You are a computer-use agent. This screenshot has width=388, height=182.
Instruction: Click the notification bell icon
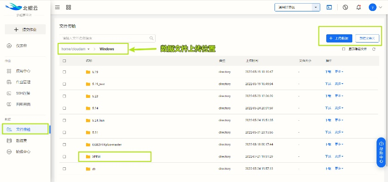tap(359, 7)
